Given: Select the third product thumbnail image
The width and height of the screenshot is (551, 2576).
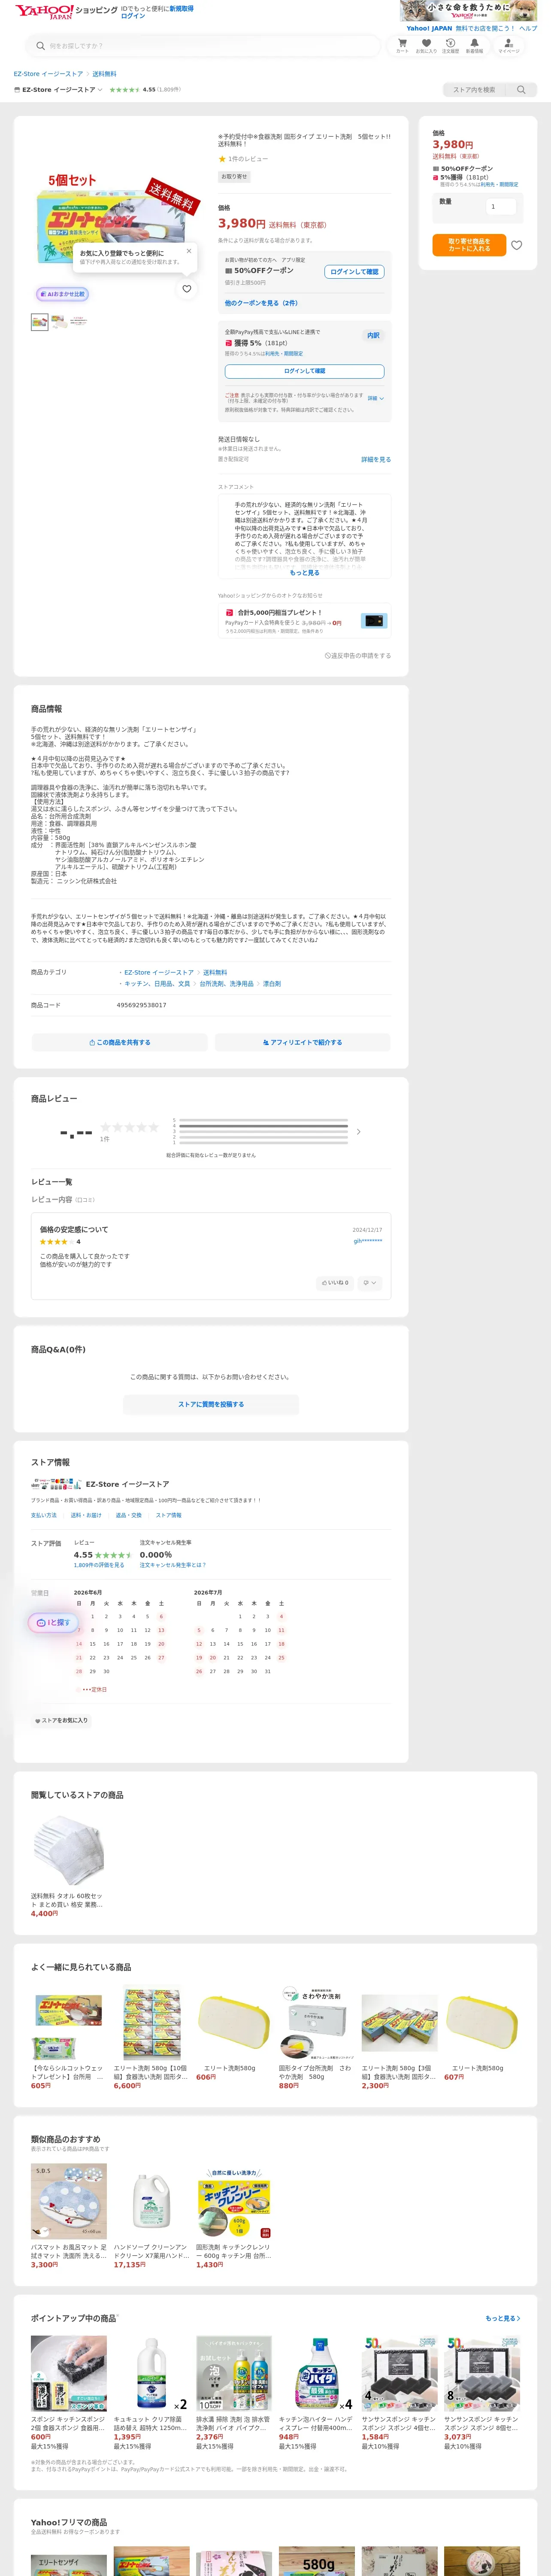Looking at the screenshot, I should pos(78,322).
